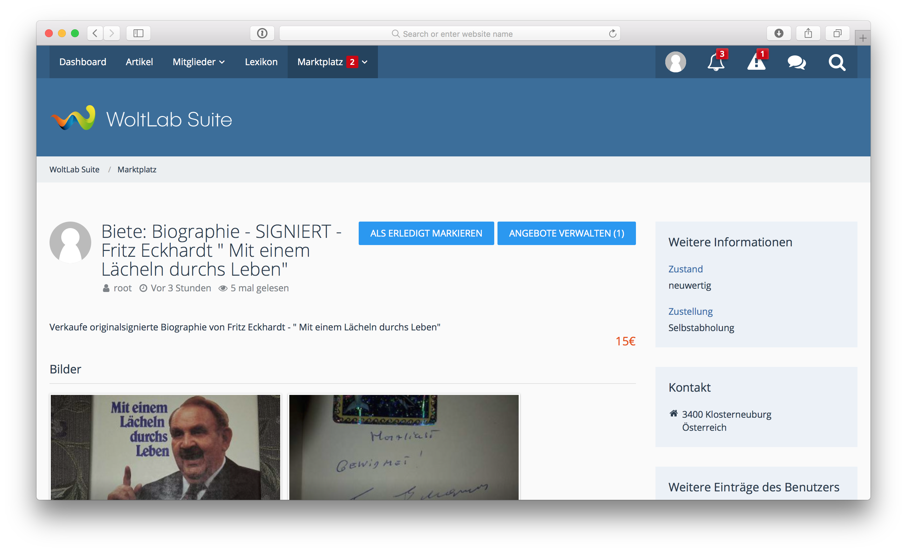Open the conversations speech bubbles icon
The height and width of the screenshot is (552, 907).
point(796,62)
